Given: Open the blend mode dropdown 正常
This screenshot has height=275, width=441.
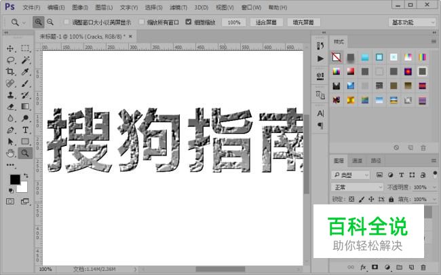Looking at the screenshot, I should coord(357,187).
